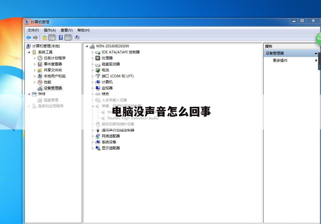Image resolution: width=321 pixels, height=224 pixels.
Task: Select the 通用串行总线控制器 label
Action: click(118, 130)
